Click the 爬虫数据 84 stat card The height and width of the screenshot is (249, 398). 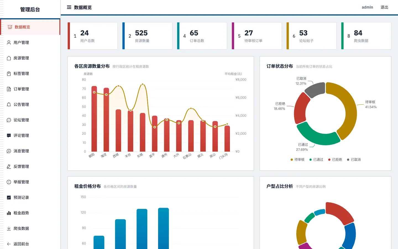[x=366, y=36]
